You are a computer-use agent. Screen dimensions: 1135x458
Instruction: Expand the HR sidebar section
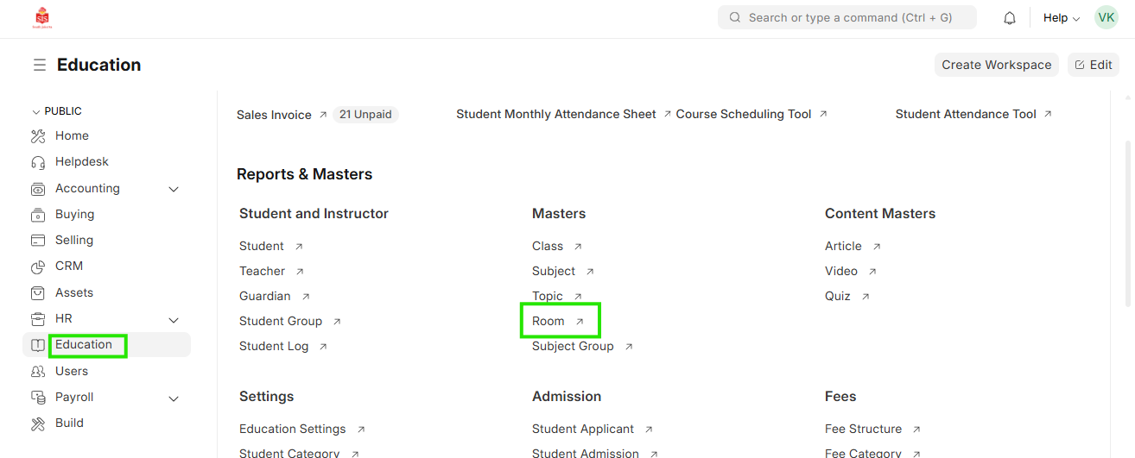pyautogui.click(x=174, y=320)
